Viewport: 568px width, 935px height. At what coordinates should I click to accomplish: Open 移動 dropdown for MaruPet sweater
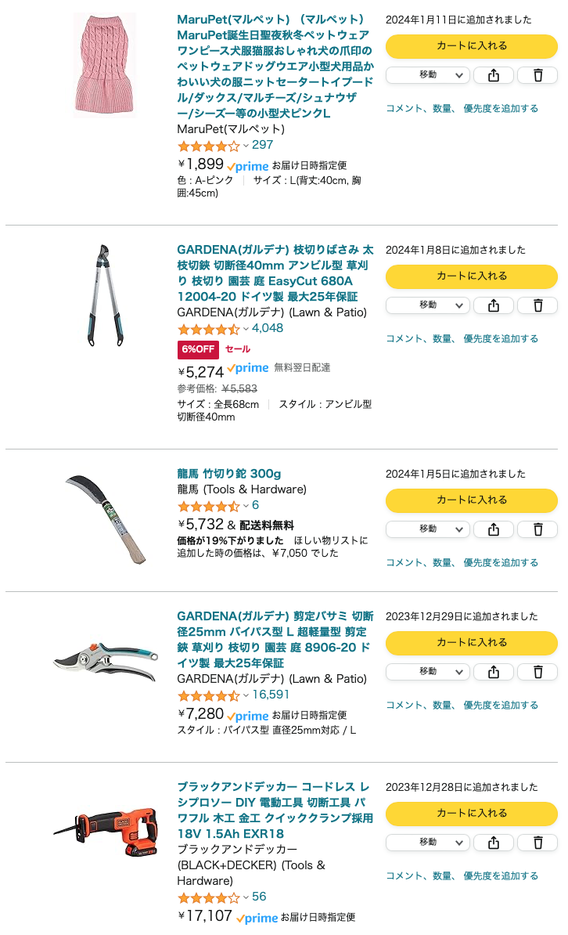tap(428, 75)
